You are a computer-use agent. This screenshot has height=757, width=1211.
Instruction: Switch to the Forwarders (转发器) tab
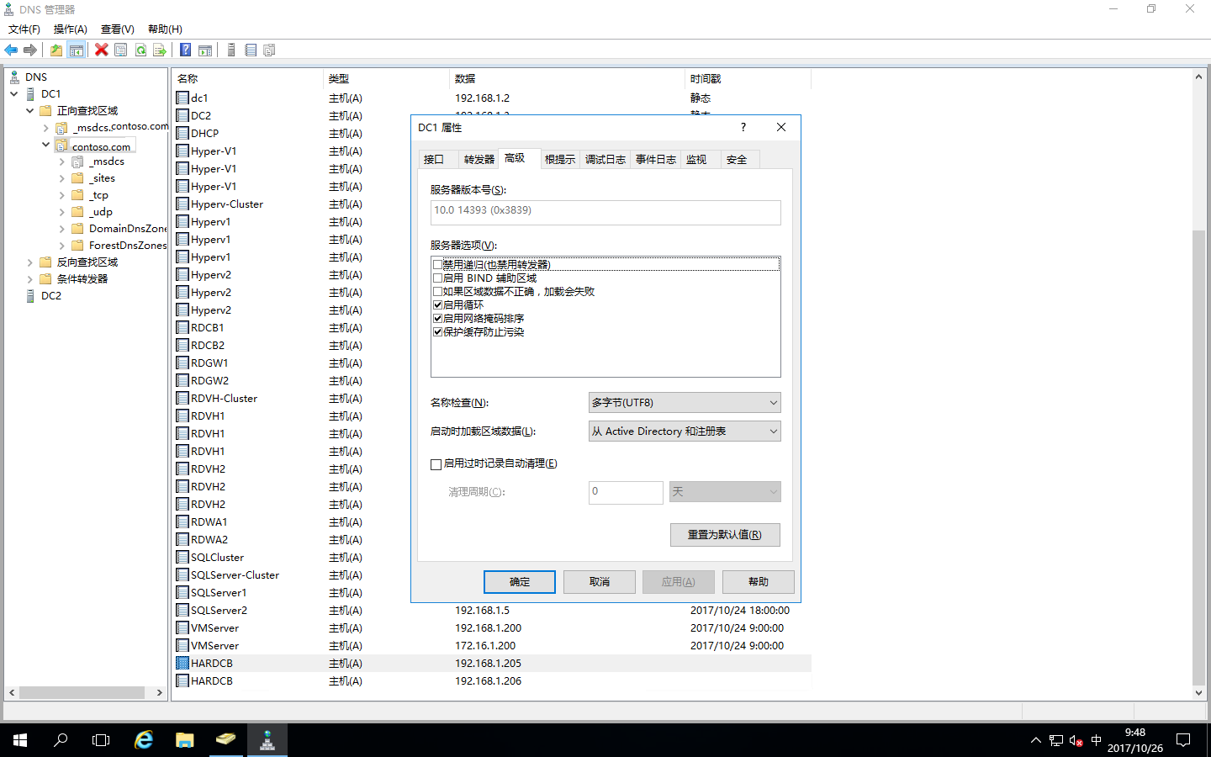(479, 160)
